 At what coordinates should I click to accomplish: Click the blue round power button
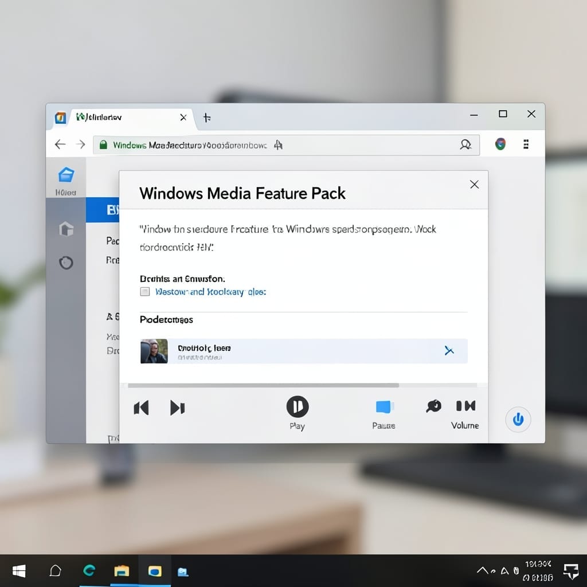[x=518, y=419]
